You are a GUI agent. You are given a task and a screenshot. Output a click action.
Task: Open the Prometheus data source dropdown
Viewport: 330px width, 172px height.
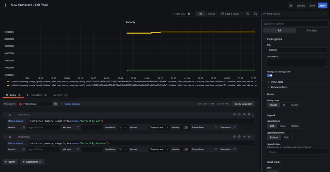pyautogui.click(x=35, y=104)
